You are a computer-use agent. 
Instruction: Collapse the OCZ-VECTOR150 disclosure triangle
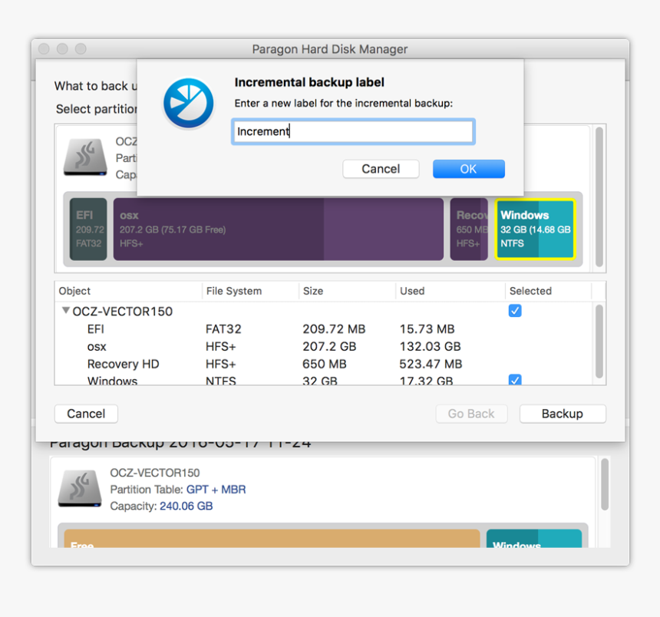pos(65,311)
